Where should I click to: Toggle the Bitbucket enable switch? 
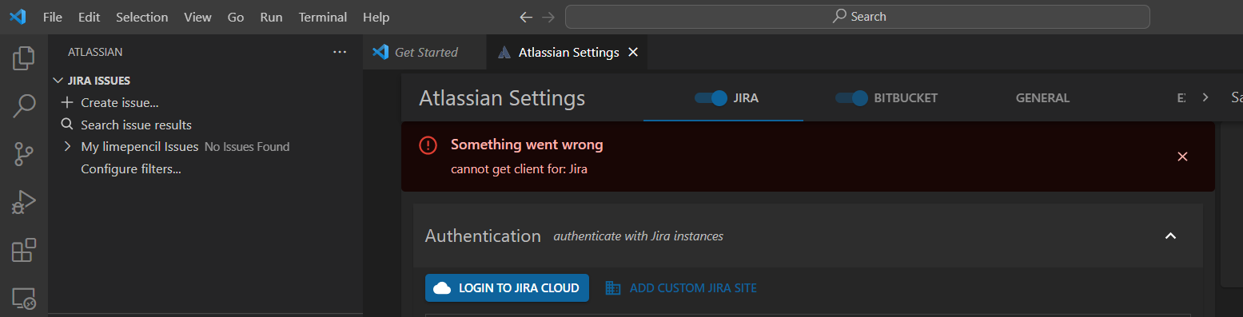851,98
